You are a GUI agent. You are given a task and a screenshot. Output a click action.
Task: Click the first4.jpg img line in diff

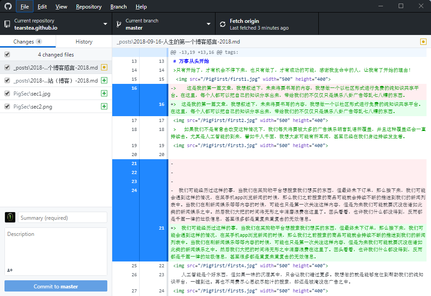click(x=251, y=266)
